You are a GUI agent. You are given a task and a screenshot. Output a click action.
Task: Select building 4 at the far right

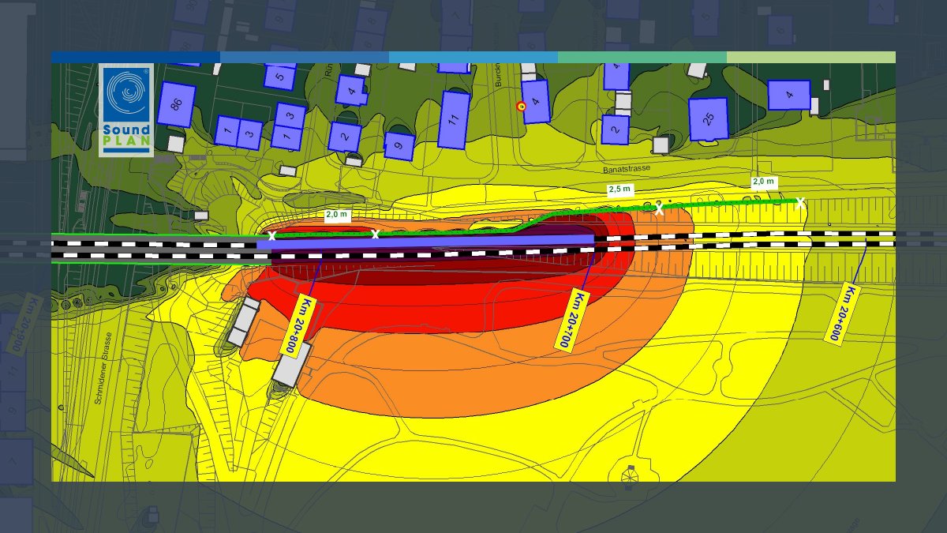(x=789, y=95)
